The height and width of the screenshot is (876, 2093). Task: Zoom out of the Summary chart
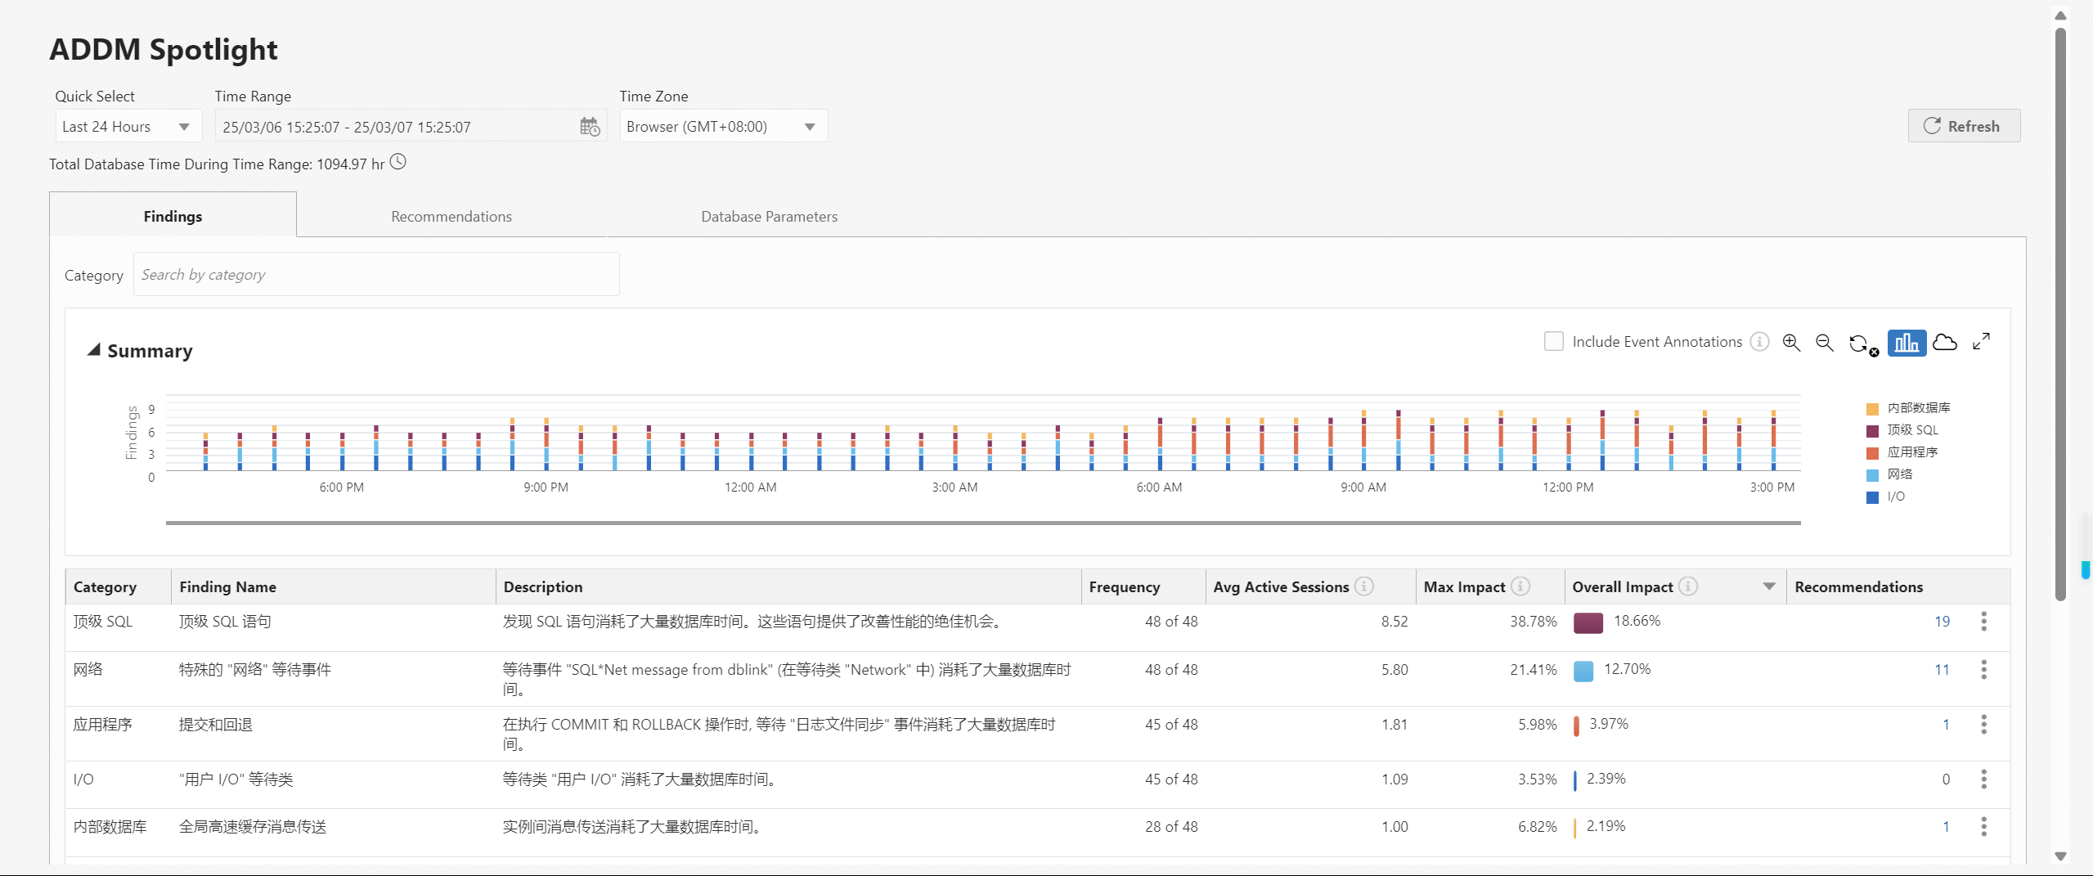pyautogui.click(x=1825, y=343)
